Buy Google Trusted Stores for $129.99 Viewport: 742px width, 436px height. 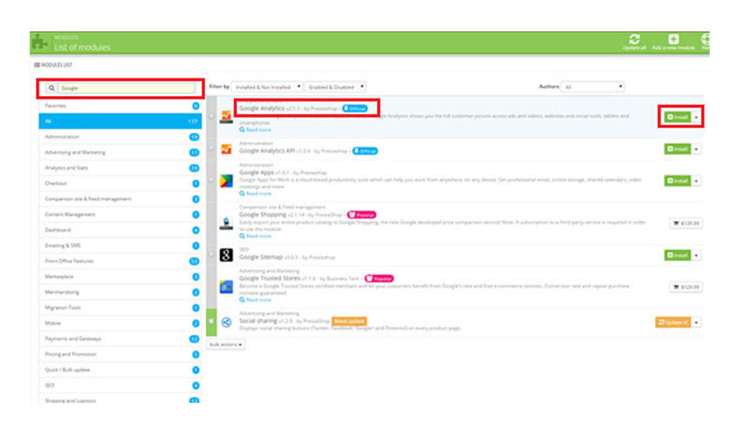[x=686, y=287]
